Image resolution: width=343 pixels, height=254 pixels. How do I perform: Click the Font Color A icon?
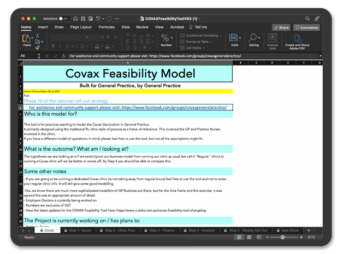(x=108, y=46)
